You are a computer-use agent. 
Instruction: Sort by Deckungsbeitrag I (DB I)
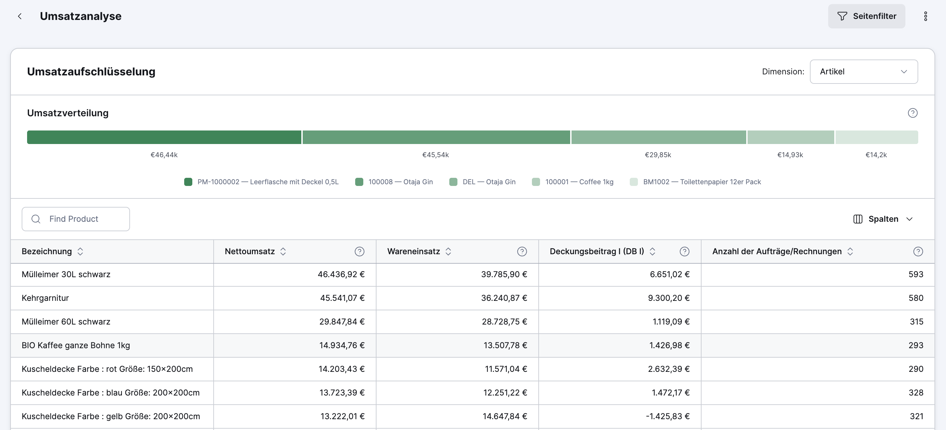652,252
